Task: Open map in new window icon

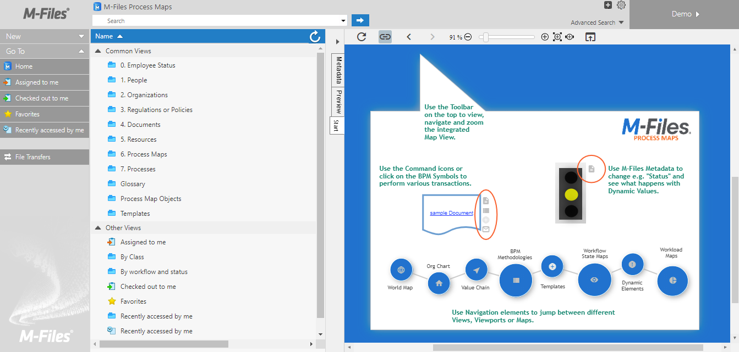Action: tap(590, 37)
